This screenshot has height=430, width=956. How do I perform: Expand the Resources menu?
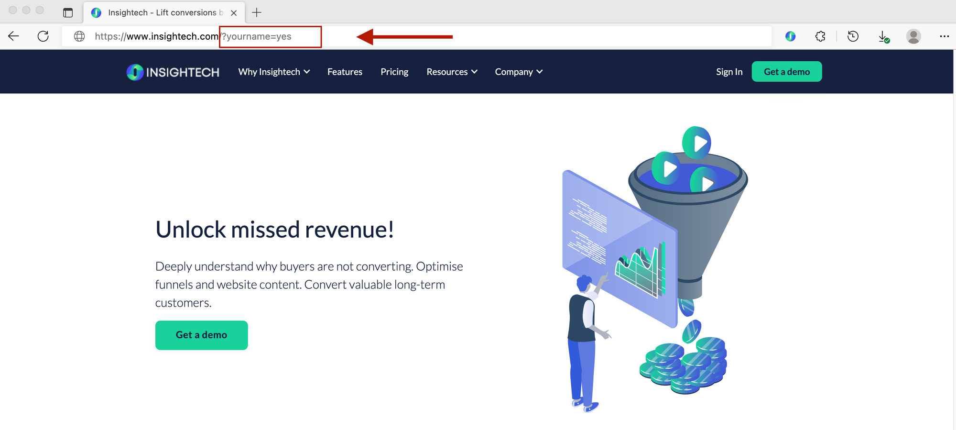coord(452,72)
